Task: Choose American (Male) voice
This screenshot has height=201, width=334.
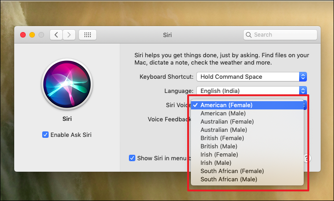Action: tap(247, 114)
